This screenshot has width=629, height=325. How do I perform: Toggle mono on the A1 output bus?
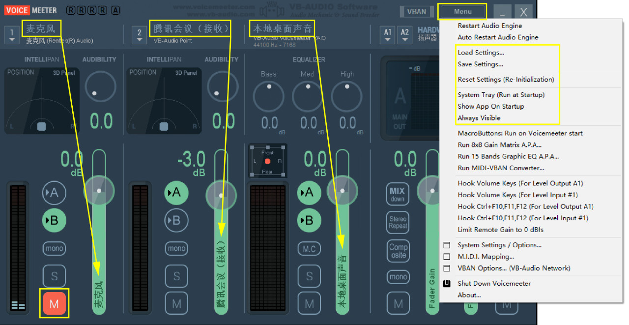click(x=398, y=277)
